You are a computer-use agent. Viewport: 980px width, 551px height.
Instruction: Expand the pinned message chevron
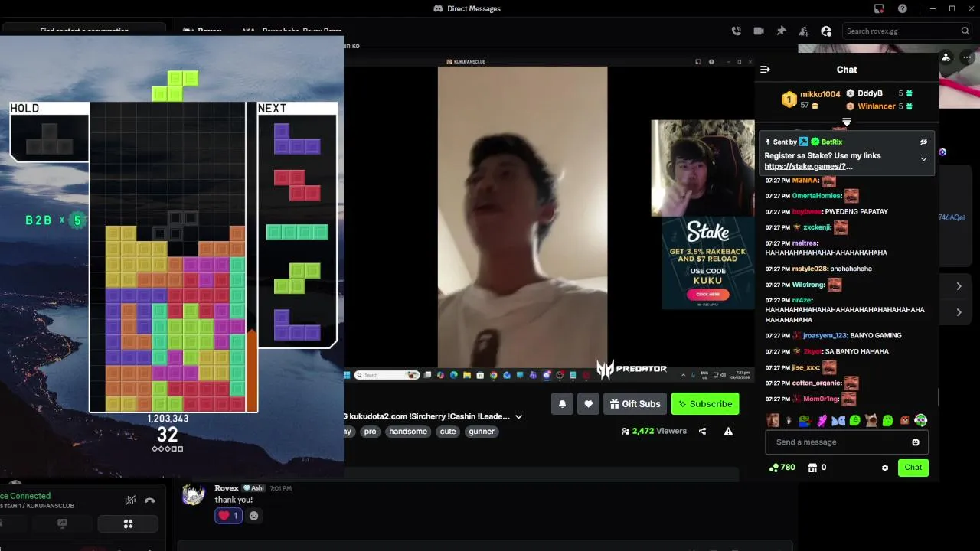[923, 159]
